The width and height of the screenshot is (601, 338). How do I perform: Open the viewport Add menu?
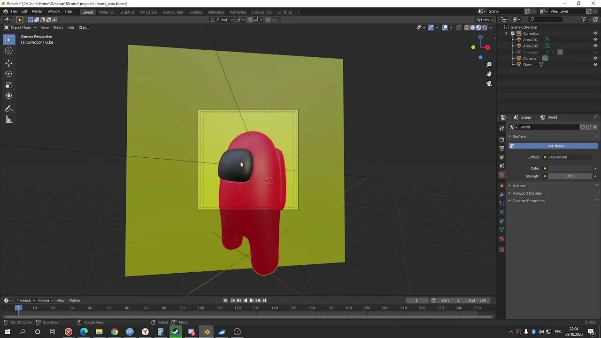pos(71,27)
